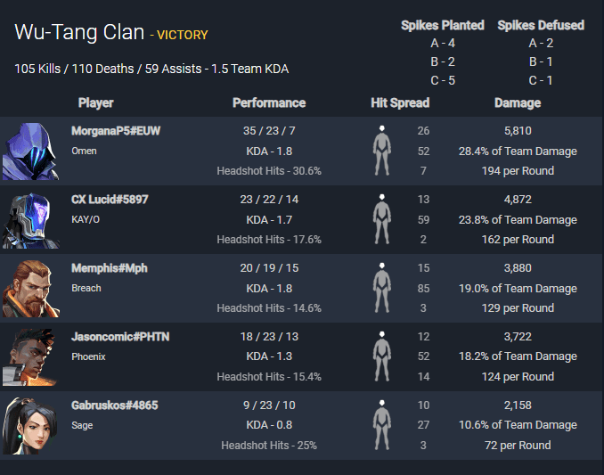Click the Spikes Planted heading

click(443, 26)
